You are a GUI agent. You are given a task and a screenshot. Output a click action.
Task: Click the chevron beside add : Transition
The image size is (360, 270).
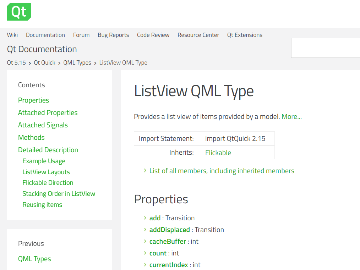coord(145,218)
